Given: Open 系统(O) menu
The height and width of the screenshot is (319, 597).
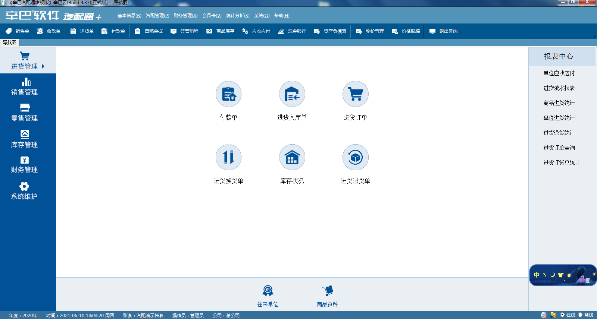Looking at the screenshot, I should tap(262, 16).
